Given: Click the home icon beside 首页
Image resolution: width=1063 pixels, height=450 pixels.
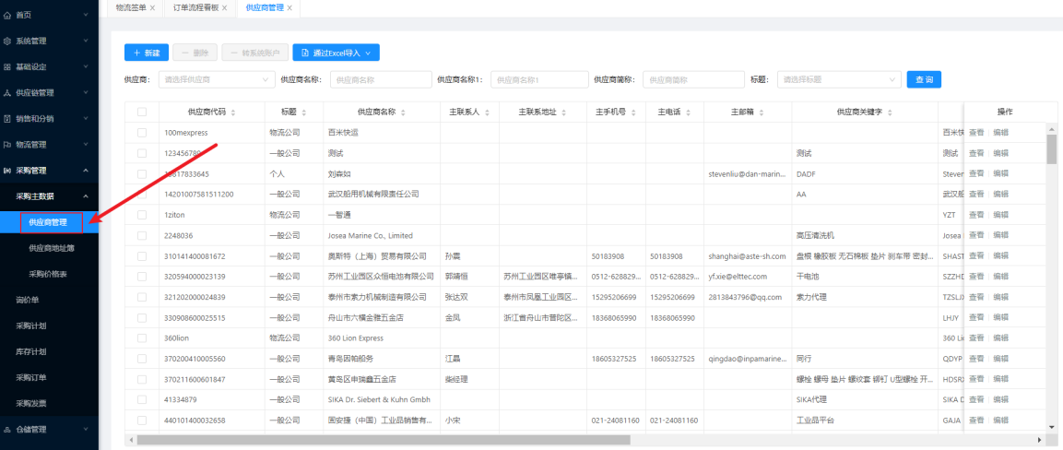Looking at the screenshot, I should coord(8,16).
